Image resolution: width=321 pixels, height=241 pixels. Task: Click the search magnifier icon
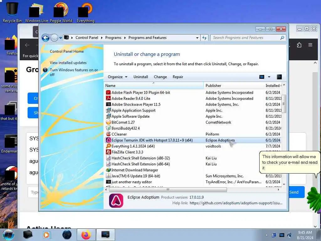pyautogui.click(x=282, y=38)
